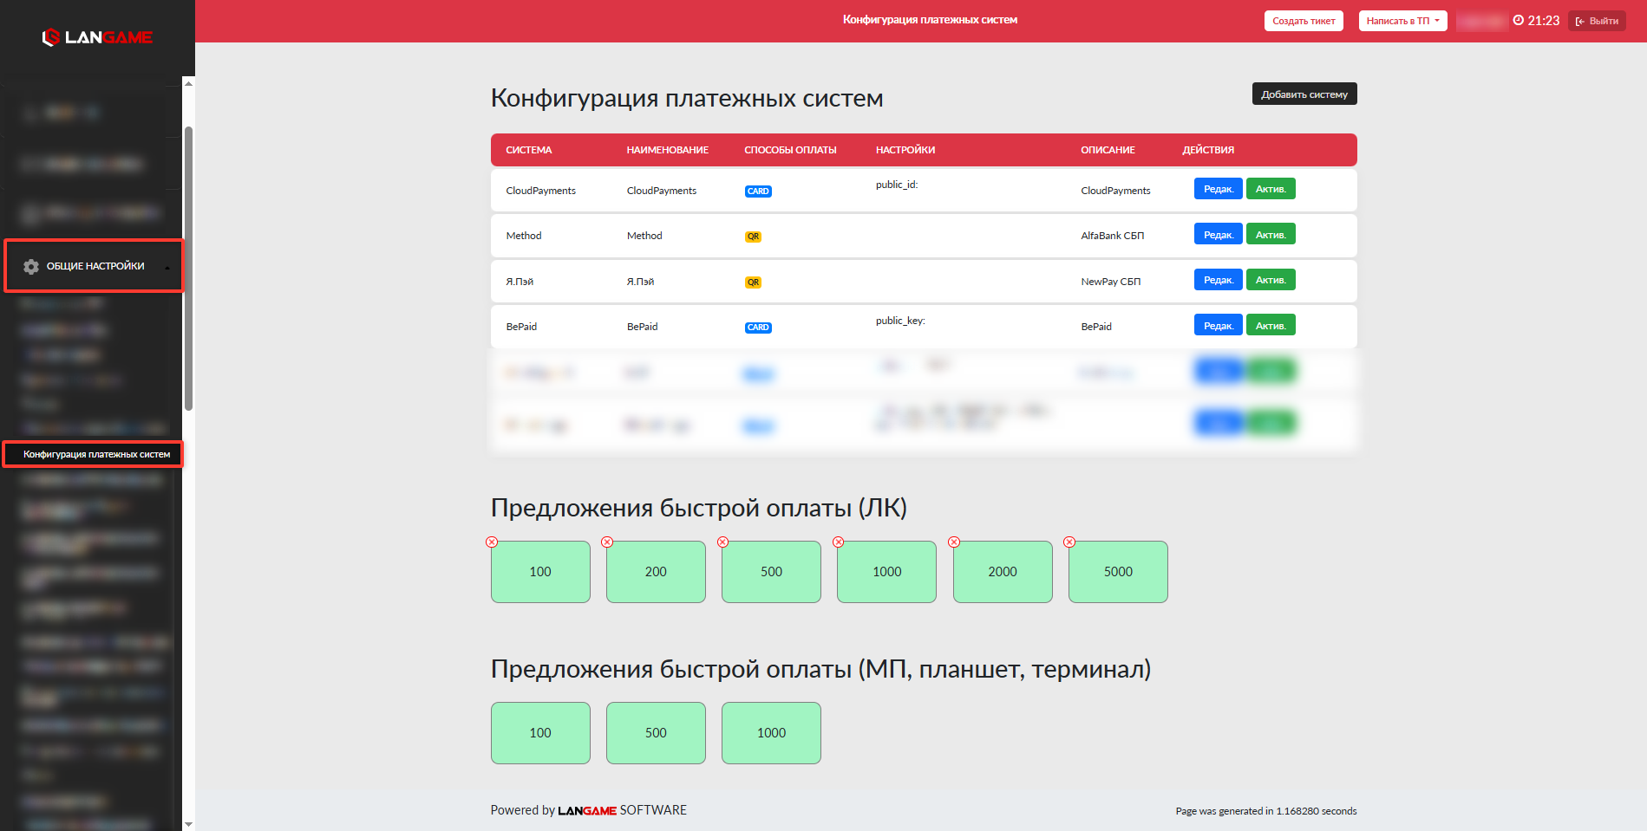Click the Предложения быстрой оплаты (МП, планшет, терминал) heading

[x=821, y=668]
